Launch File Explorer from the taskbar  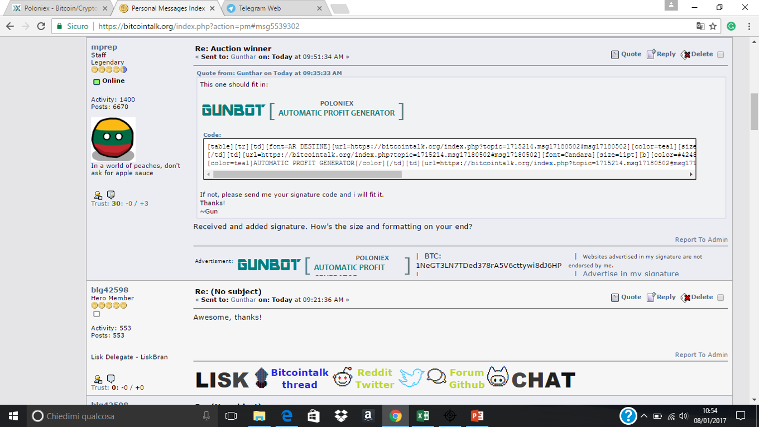[259, 416]
